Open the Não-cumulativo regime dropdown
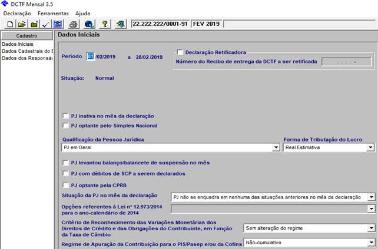This screenshot has height=249, width=378. coord(372,243)
